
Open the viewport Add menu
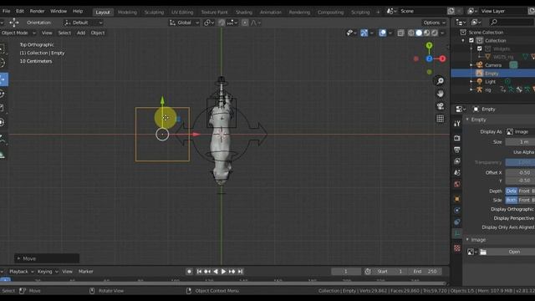tap(81, 33)
